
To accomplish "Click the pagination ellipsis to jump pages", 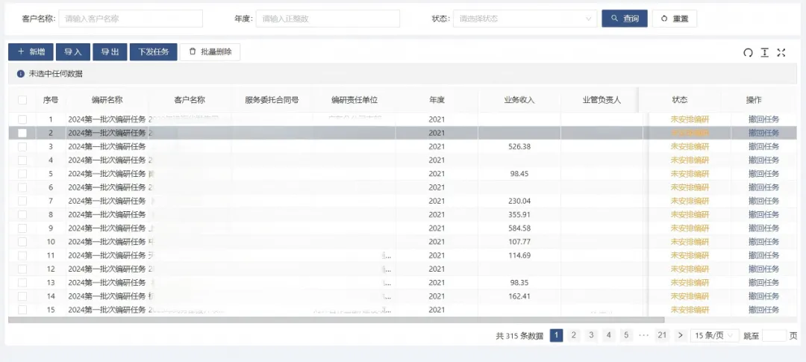I will tap(644, 335).
